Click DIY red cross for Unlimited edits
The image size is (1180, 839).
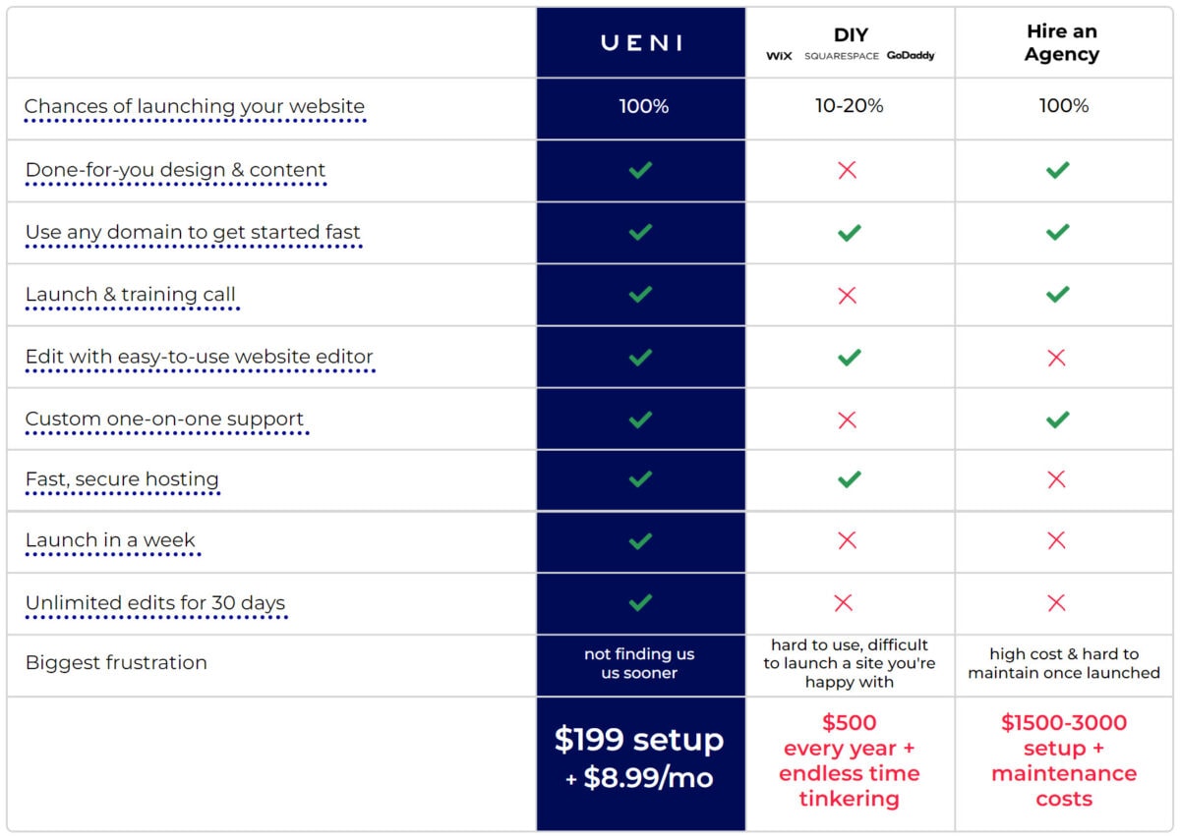843,602
